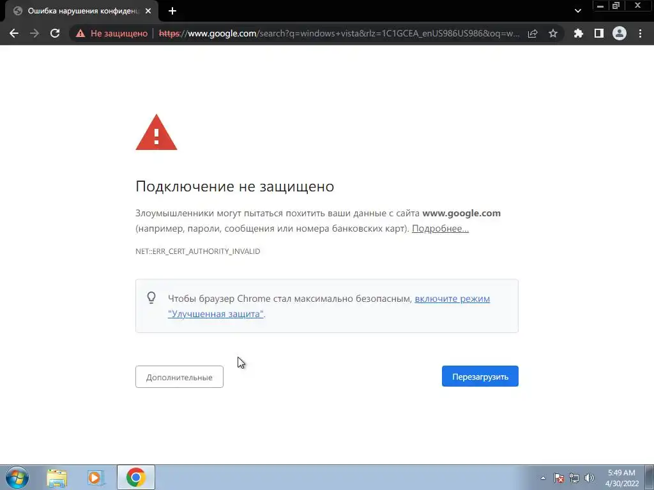Click the lightbulb tip icon
The height and width of the screenshot is (490, 654).
(x=151, y=297)
